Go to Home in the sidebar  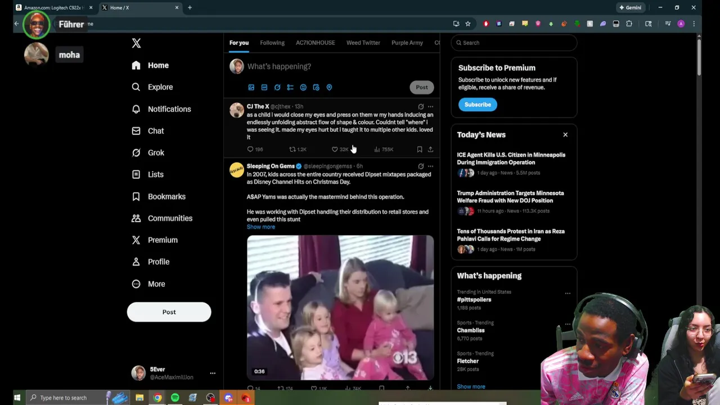pyautogui.click(x=150, y=65)
